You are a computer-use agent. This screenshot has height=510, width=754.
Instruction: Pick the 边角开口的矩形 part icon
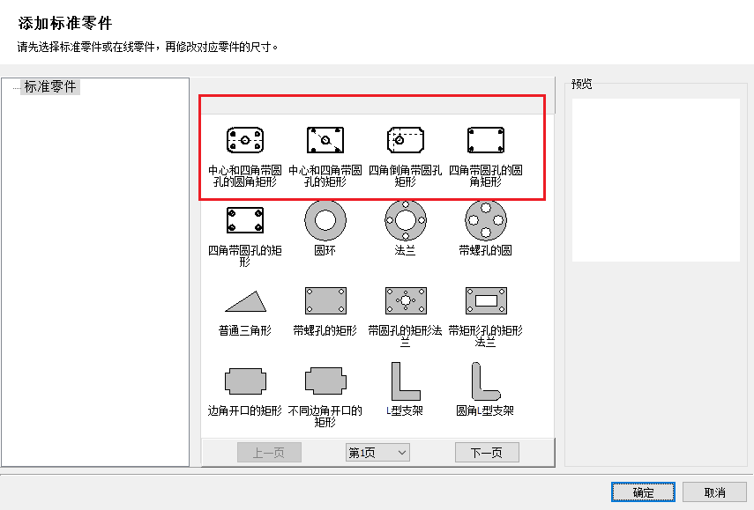245,381
